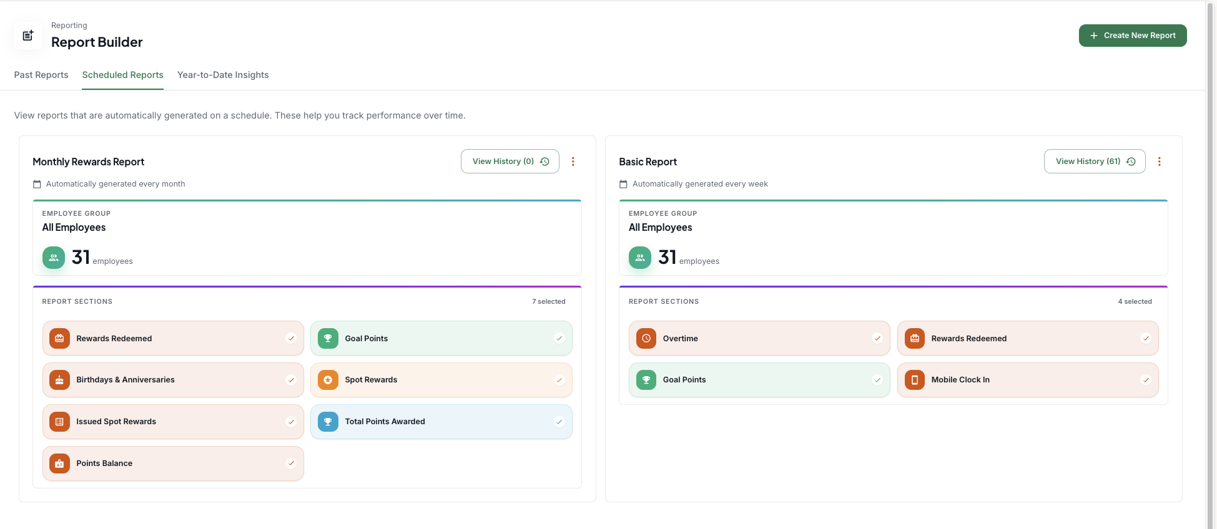This screenshot has height=529, width=1217.
Task: Click the Rewards Redeemed gift icon in Monthly Rewards Report
Action: pos(59,338)
